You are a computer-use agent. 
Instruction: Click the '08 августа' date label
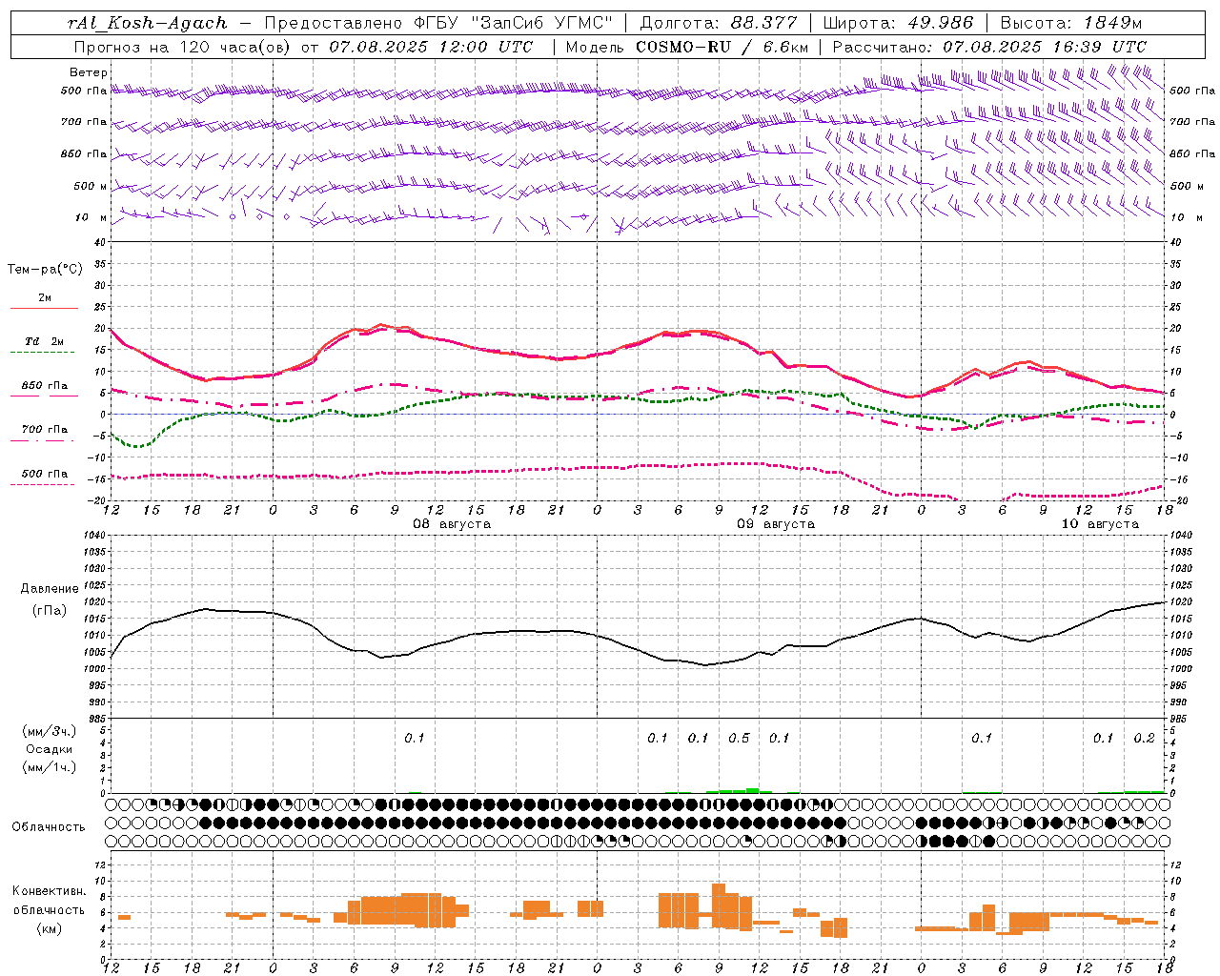pyautogui.click(x=452, y=524)
